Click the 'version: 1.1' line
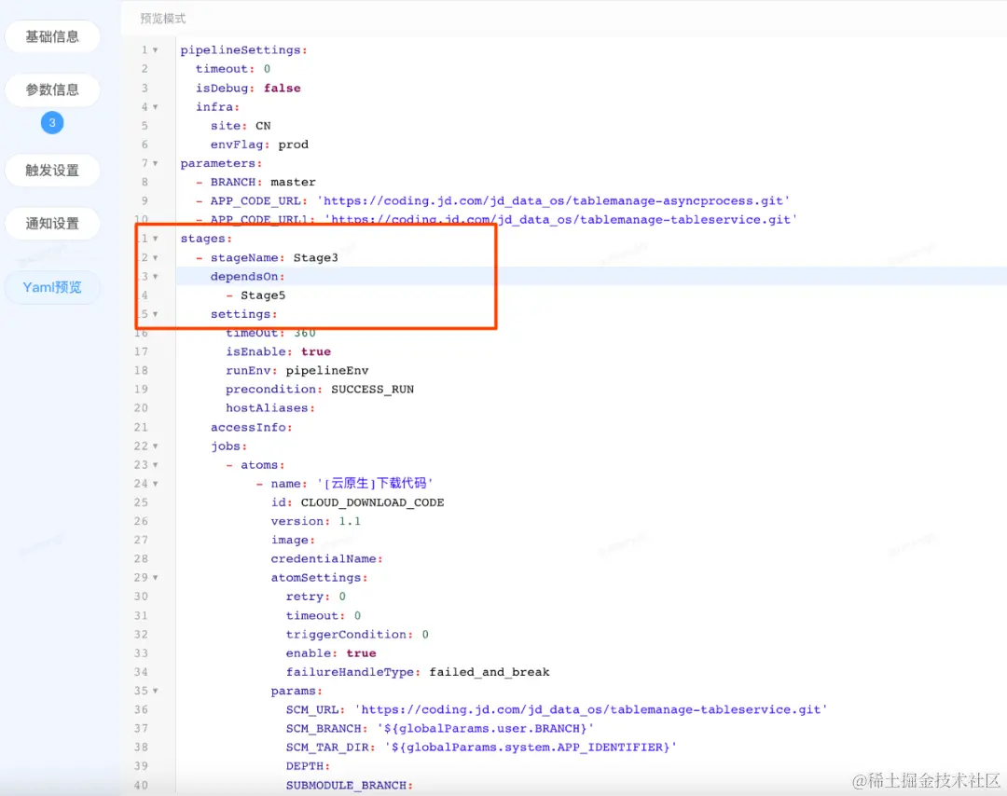Viewport: 1007px width, 796px height. pyautogui.click(x=315, y=521)
